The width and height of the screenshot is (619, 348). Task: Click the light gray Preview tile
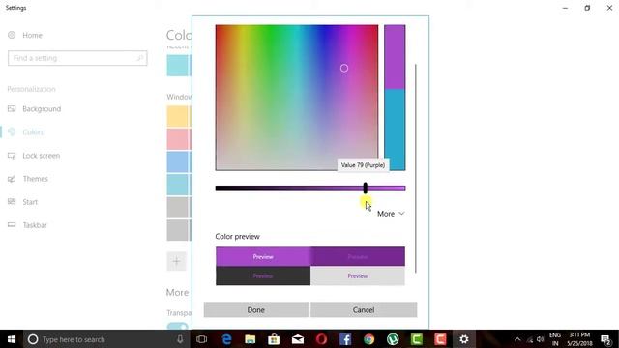pyautogui.click(x=358, y=275)
